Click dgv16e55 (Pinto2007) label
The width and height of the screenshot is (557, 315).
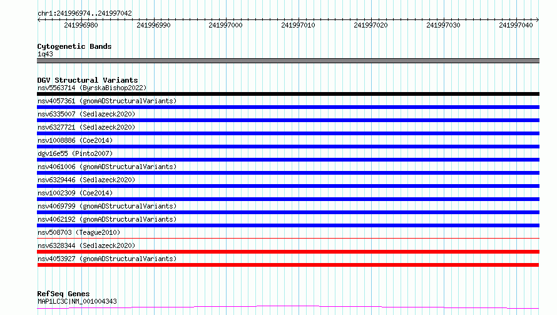click(75, 153)
